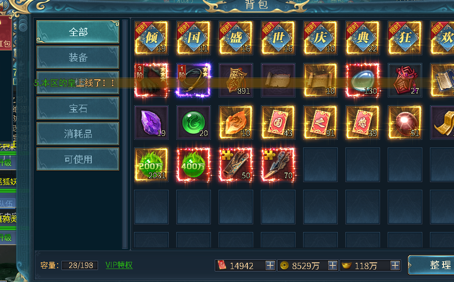Viewport: 454px width, 282px height.
Task: Click the plus button beside 14942 currency
Action: (x=270, y=265)
